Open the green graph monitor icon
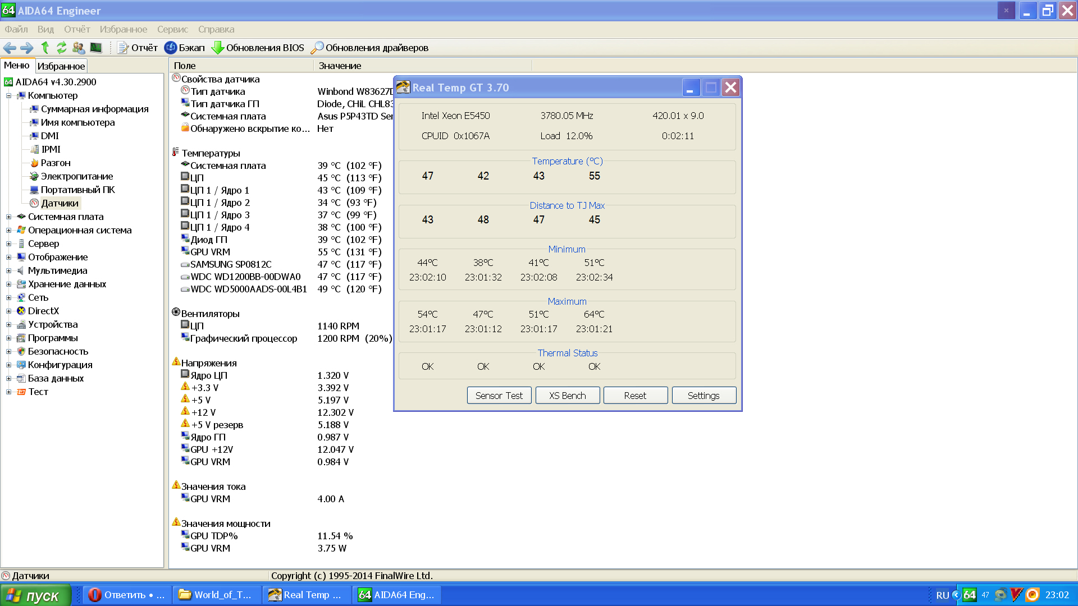This screenshot has width=1078, height=606. tap(96, 48)
